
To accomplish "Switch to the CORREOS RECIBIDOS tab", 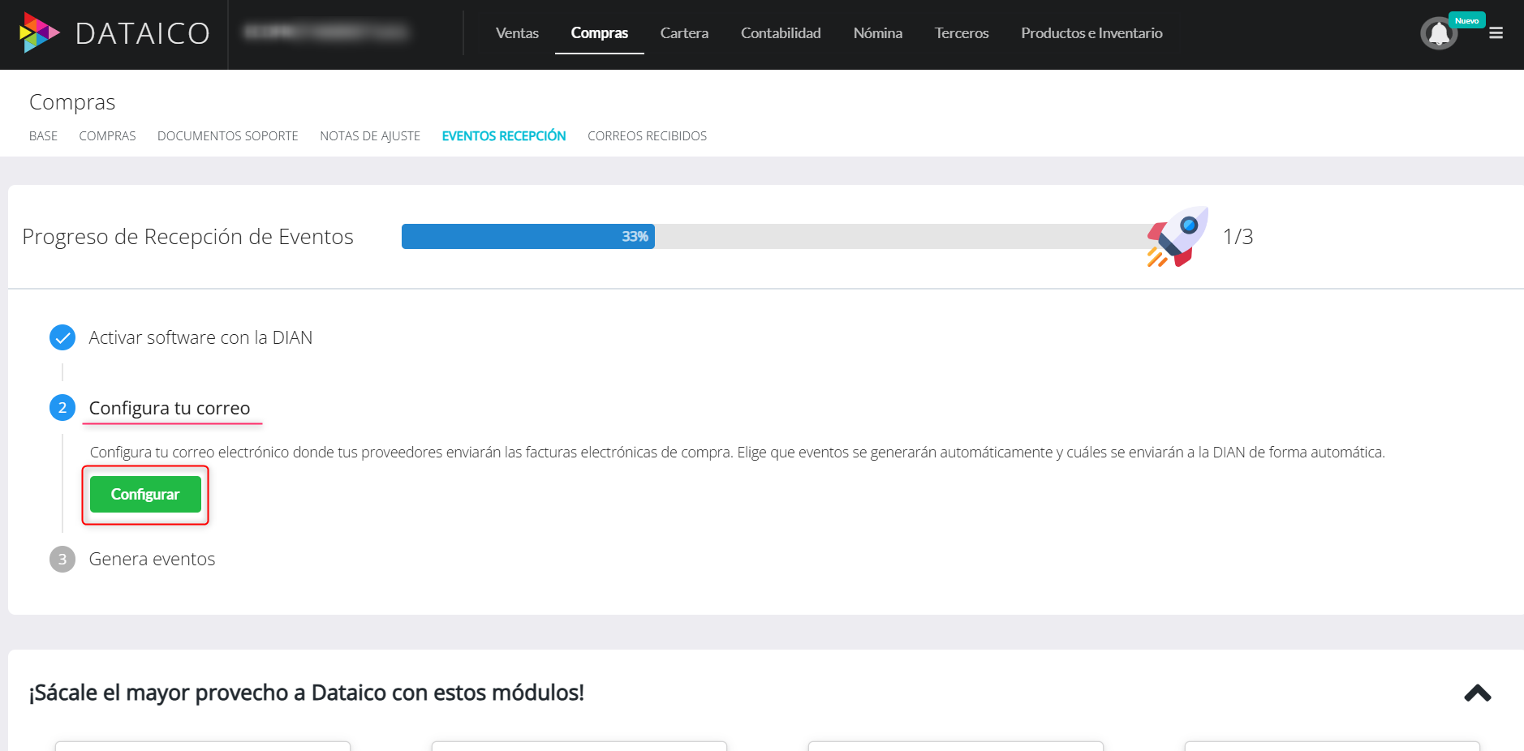I will tap(647, 135).
